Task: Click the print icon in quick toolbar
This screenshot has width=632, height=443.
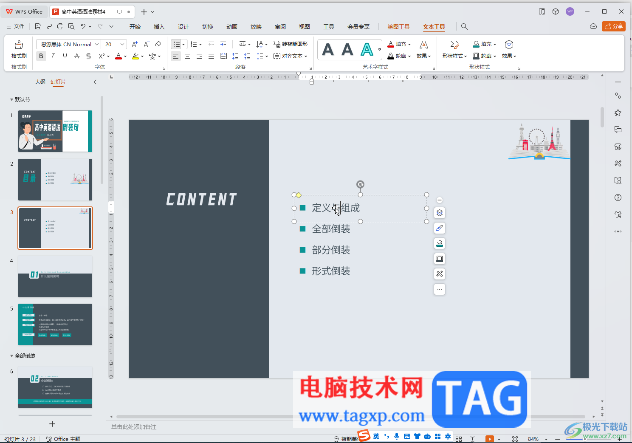Action: (x=60, y=26)
